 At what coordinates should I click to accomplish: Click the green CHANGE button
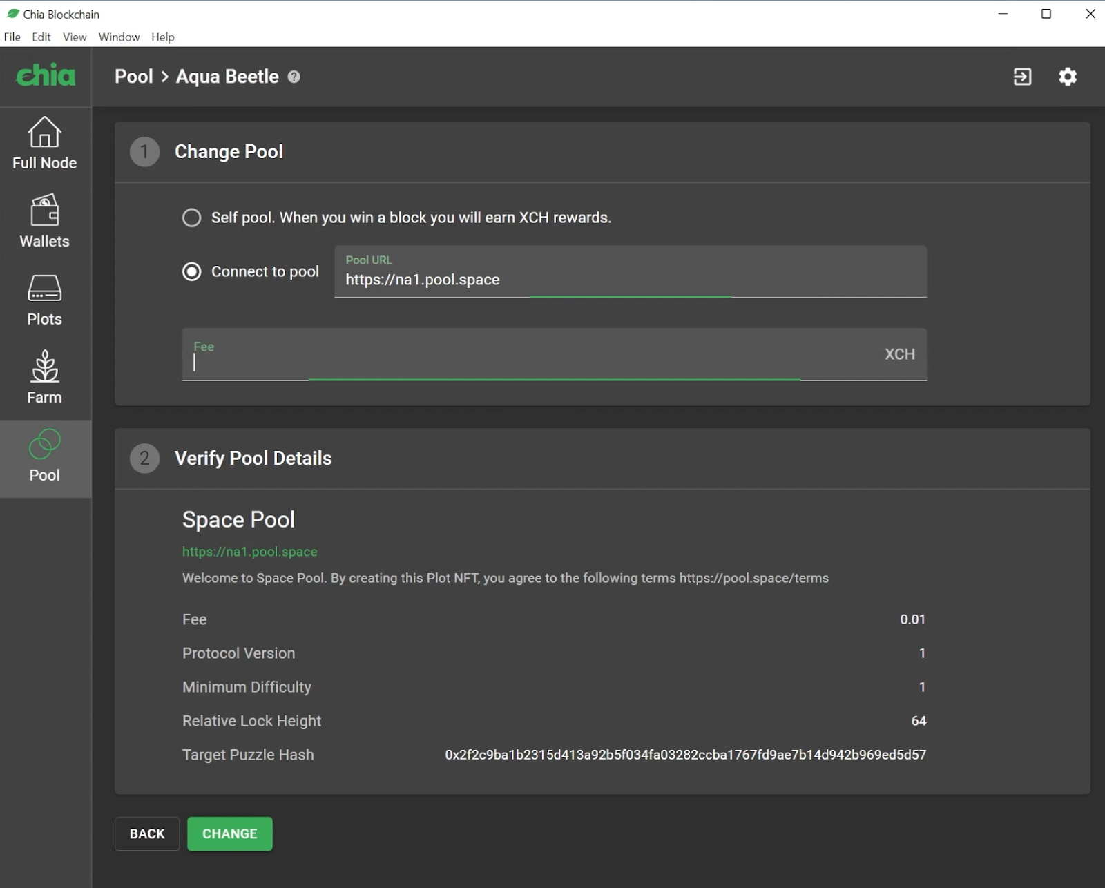click(x=230, y=833)
